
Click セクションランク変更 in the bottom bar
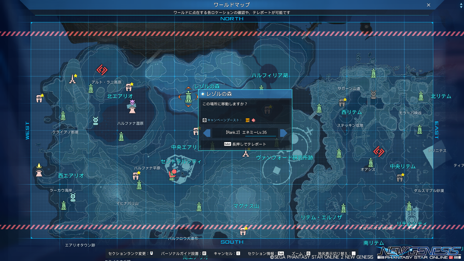point(131,253)
